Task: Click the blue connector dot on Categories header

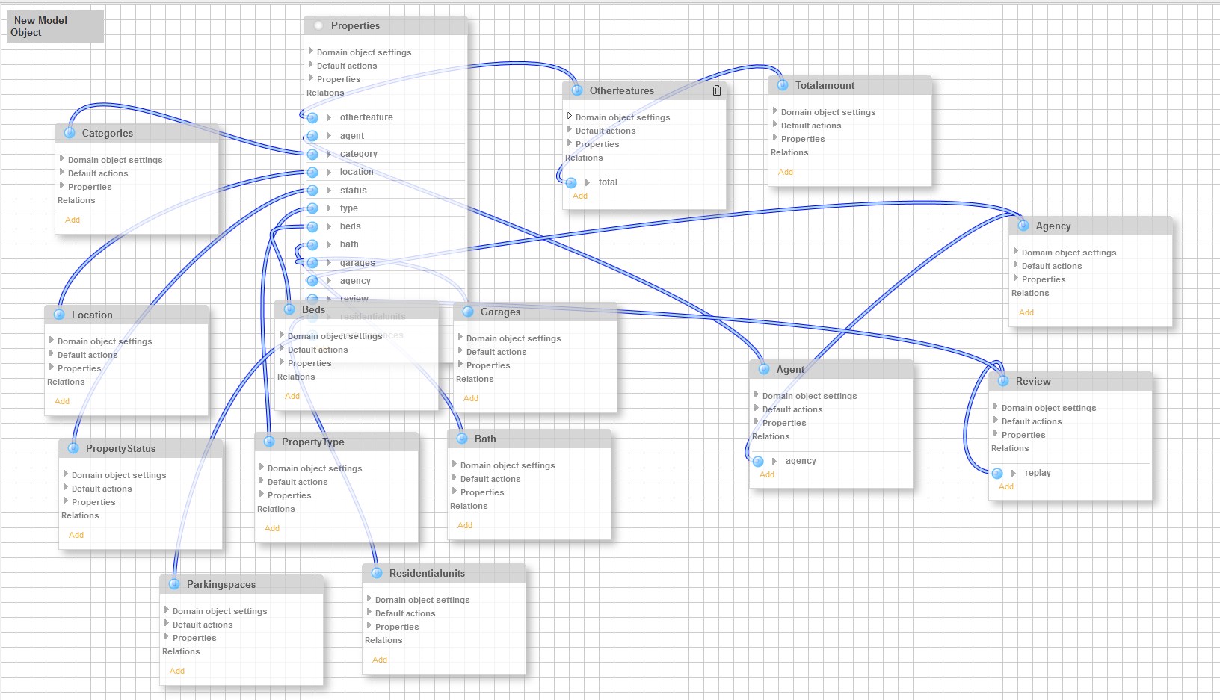Action: point(70,133)
